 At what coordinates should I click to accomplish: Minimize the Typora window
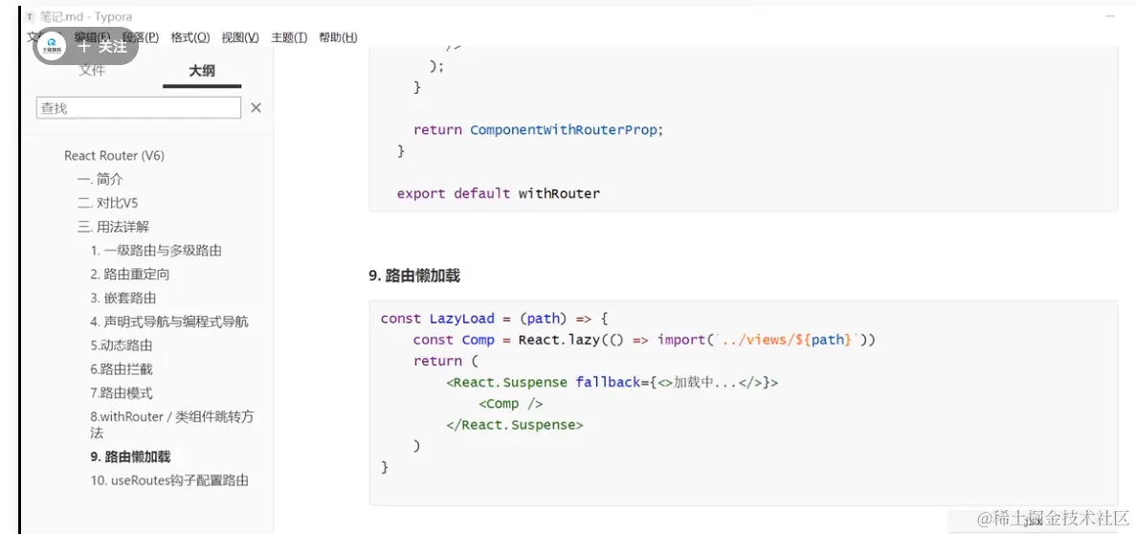[1110, 16]
